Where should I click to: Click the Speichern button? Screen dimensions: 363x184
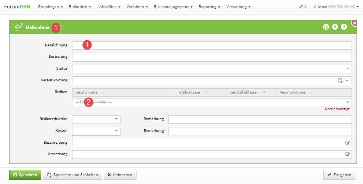(25, 175)
